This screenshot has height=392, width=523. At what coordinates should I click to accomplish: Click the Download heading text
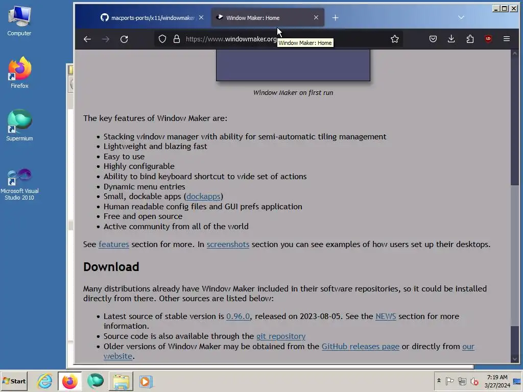point(111,267)
